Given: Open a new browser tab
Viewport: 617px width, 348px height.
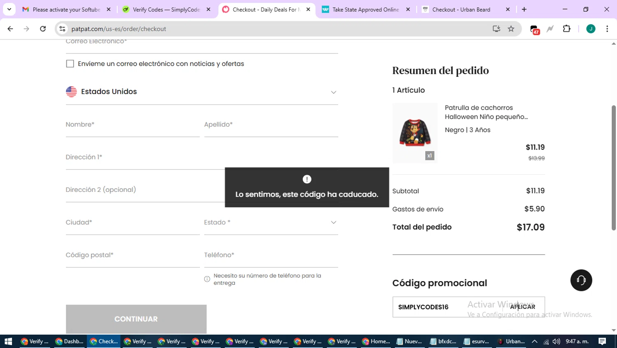Looking at the screenshot, I should [524, 9].
